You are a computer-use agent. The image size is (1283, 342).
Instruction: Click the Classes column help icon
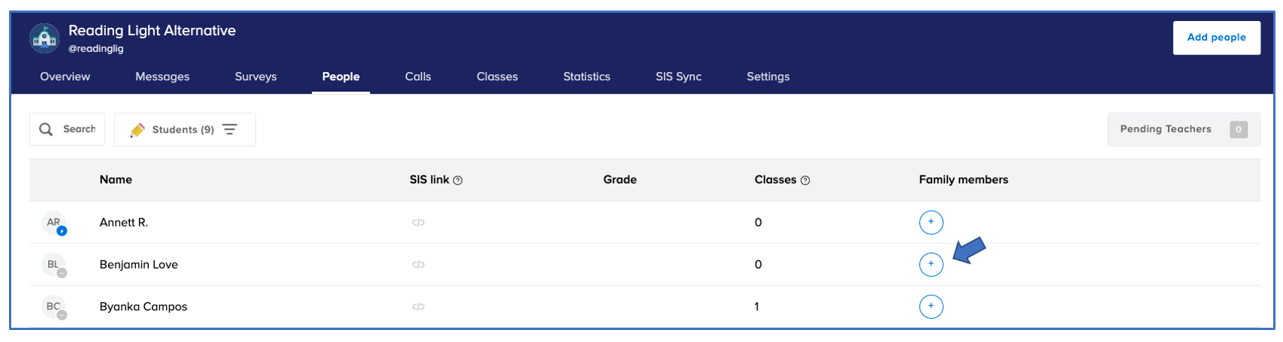coord(805,181)
